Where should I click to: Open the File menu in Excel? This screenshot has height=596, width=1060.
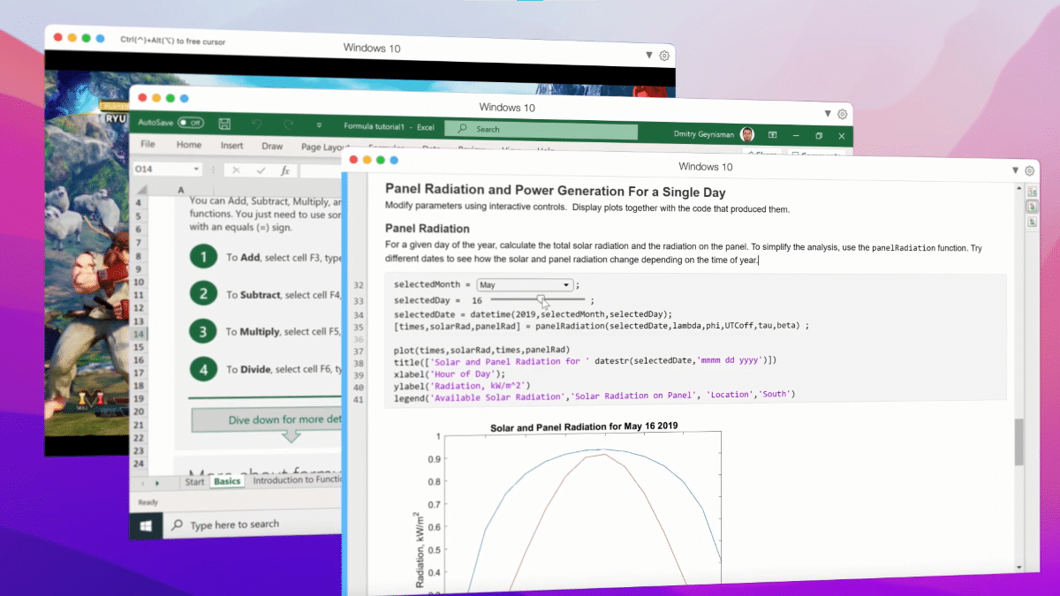(148, 145)
